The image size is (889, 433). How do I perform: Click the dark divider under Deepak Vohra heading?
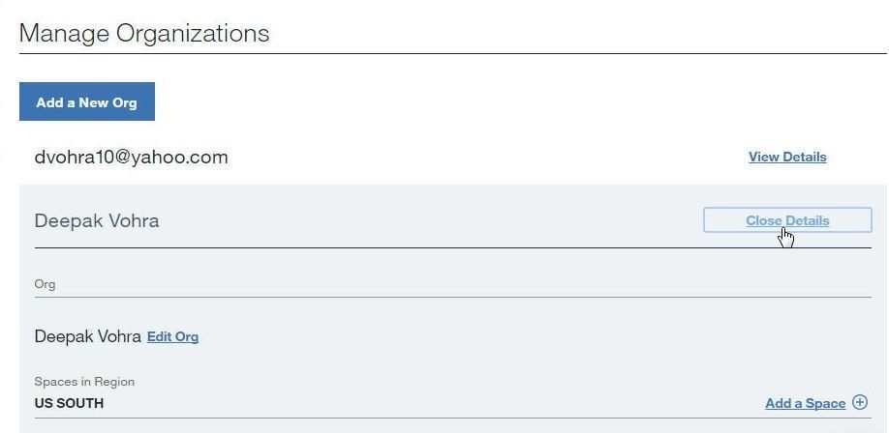(453, 248)
